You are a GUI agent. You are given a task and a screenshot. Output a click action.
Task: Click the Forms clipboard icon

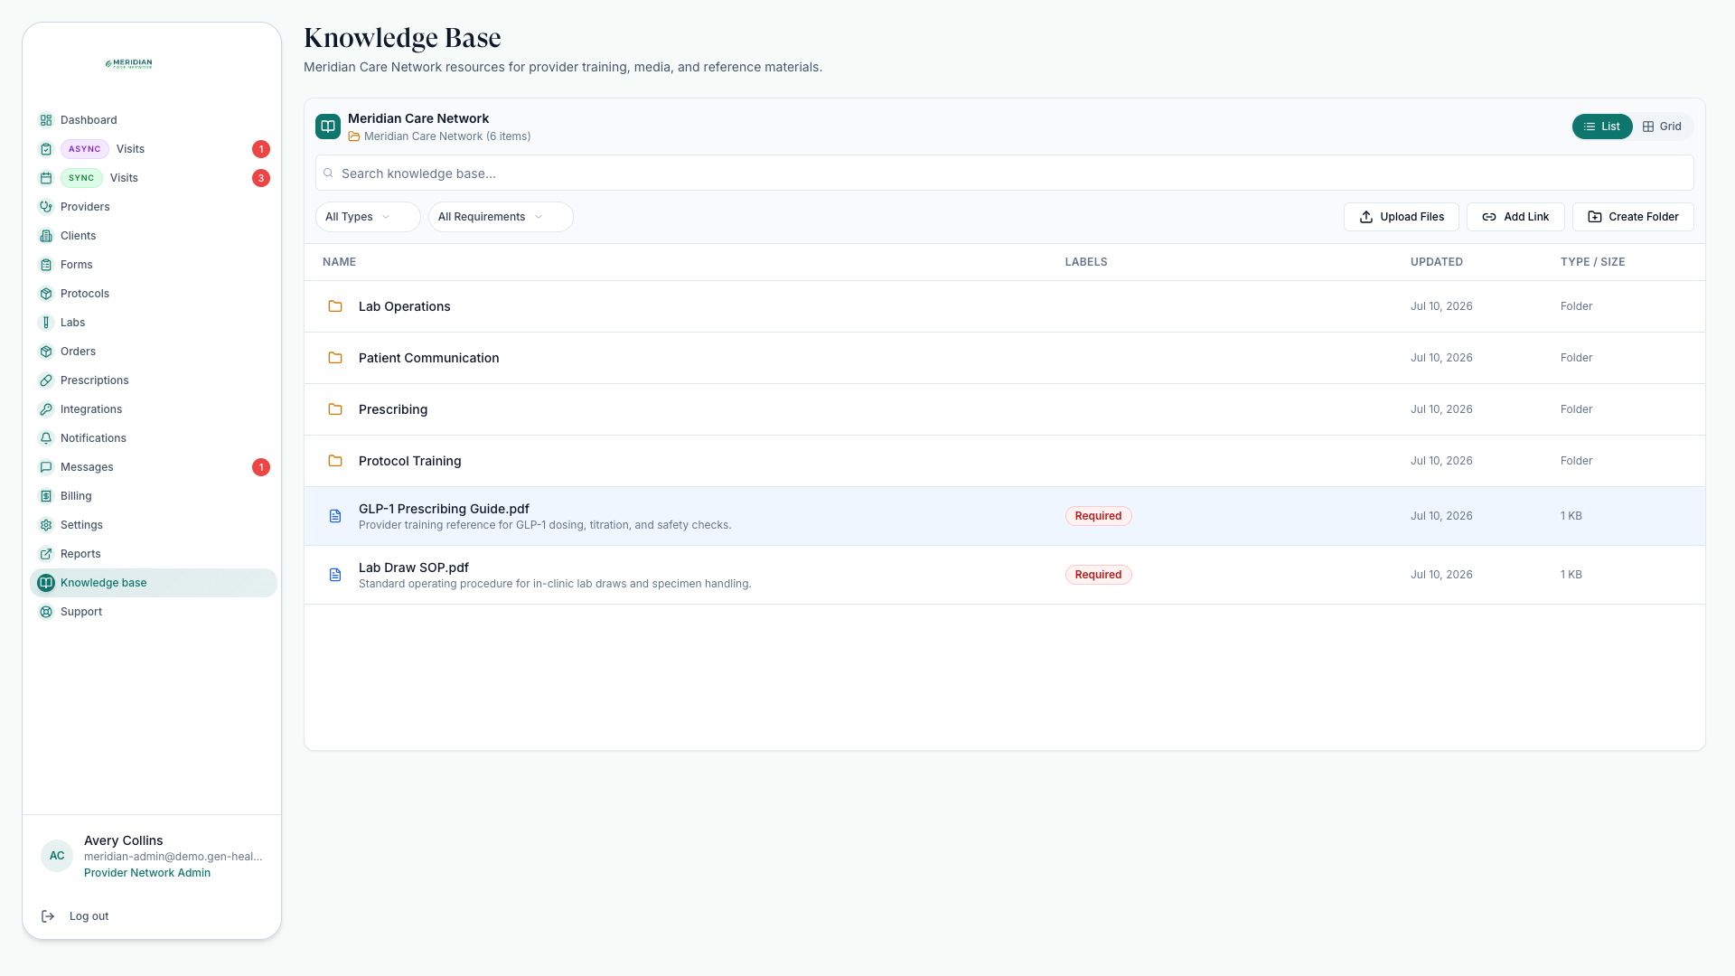click(x=46, y=265)
